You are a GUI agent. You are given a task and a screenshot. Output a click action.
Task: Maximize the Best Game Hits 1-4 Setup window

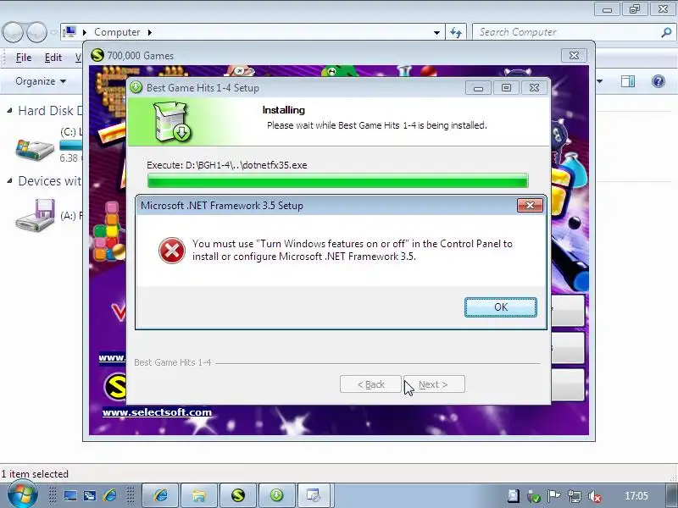(x=506, y=88)
